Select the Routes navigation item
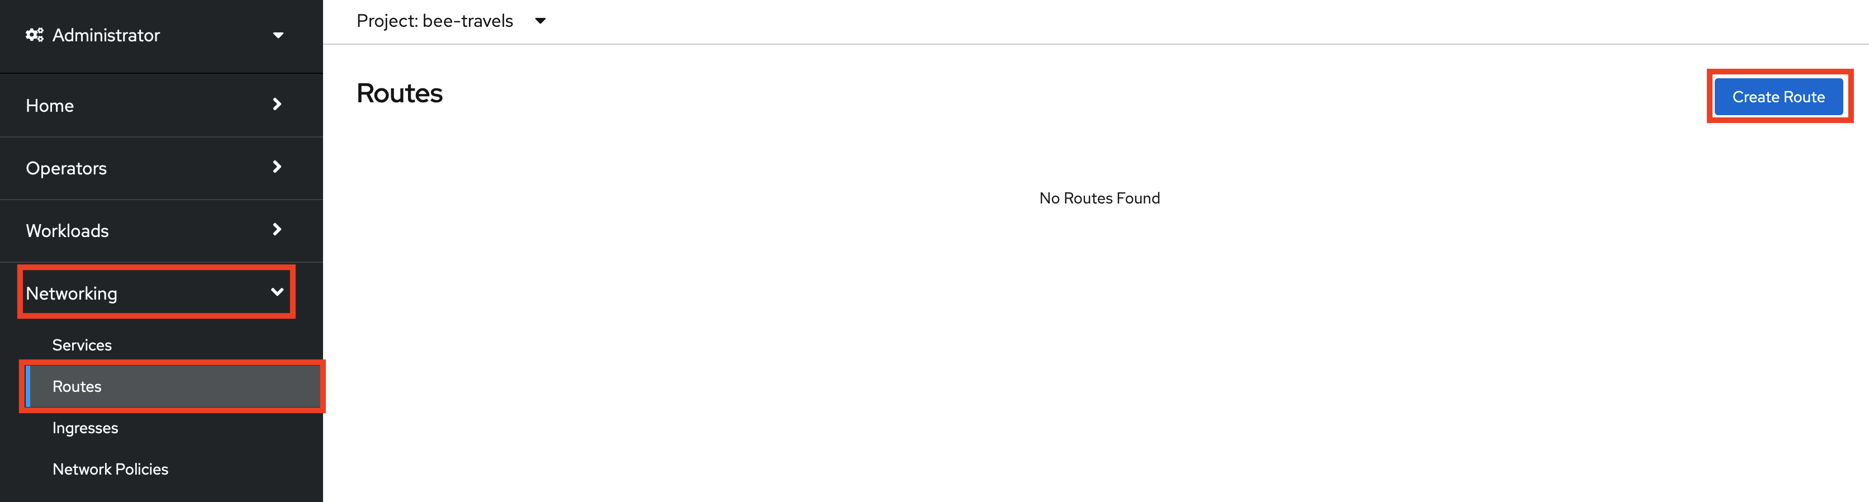Image resolution: width=1869 pixels, height=502 pixels. [173, 387]
